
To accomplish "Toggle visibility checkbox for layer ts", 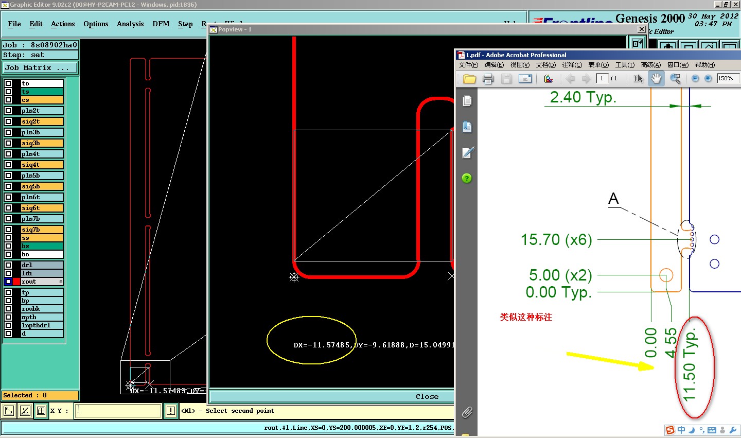I will click(8, 92).
